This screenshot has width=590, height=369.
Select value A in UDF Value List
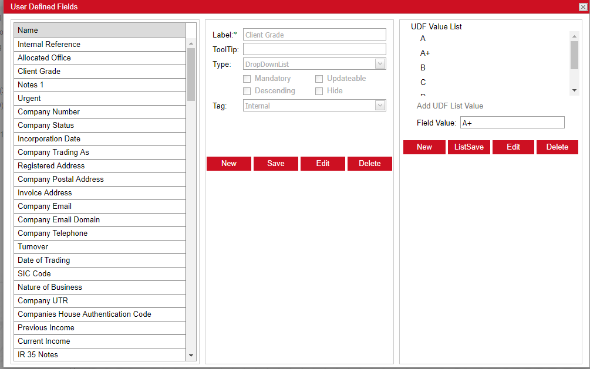(423, 38)
